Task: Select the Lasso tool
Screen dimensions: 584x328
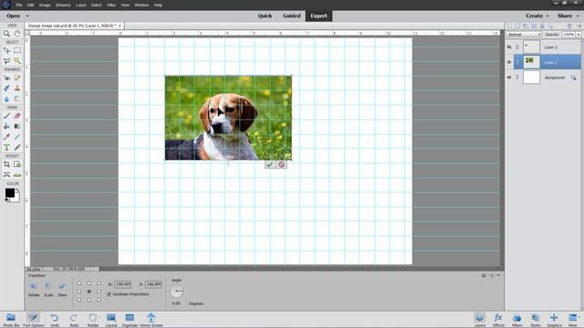Action: [x=6, y=61]
